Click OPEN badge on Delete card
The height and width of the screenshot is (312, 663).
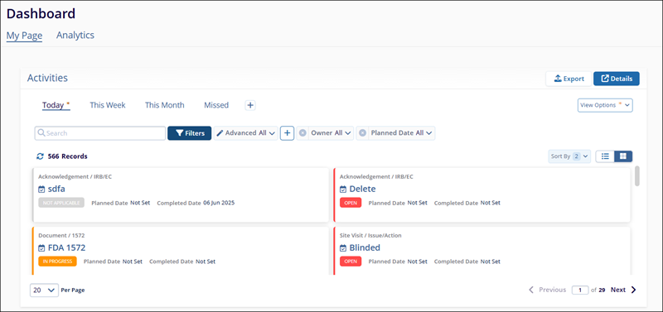pos(351,203)
